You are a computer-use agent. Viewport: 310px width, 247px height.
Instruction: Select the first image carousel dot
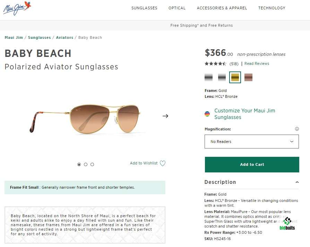point(79,164)
